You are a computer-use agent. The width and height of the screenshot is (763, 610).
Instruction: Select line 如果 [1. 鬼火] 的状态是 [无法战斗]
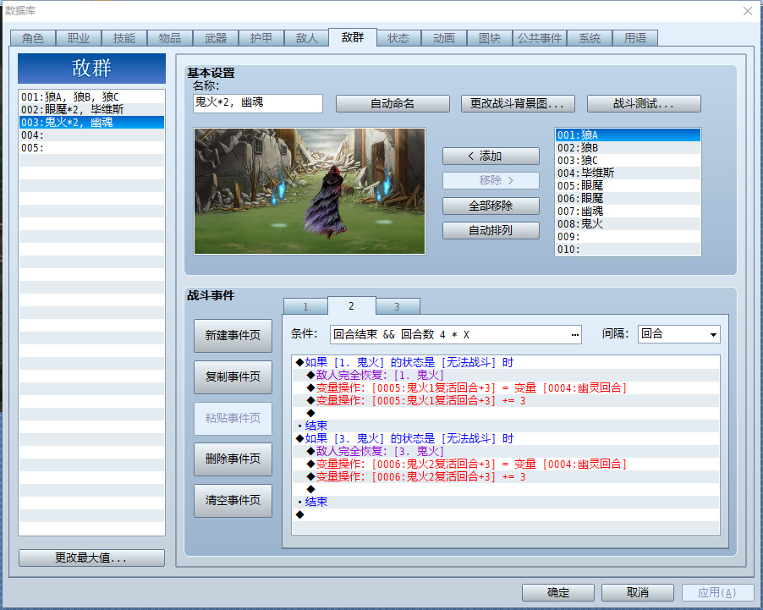506,362
